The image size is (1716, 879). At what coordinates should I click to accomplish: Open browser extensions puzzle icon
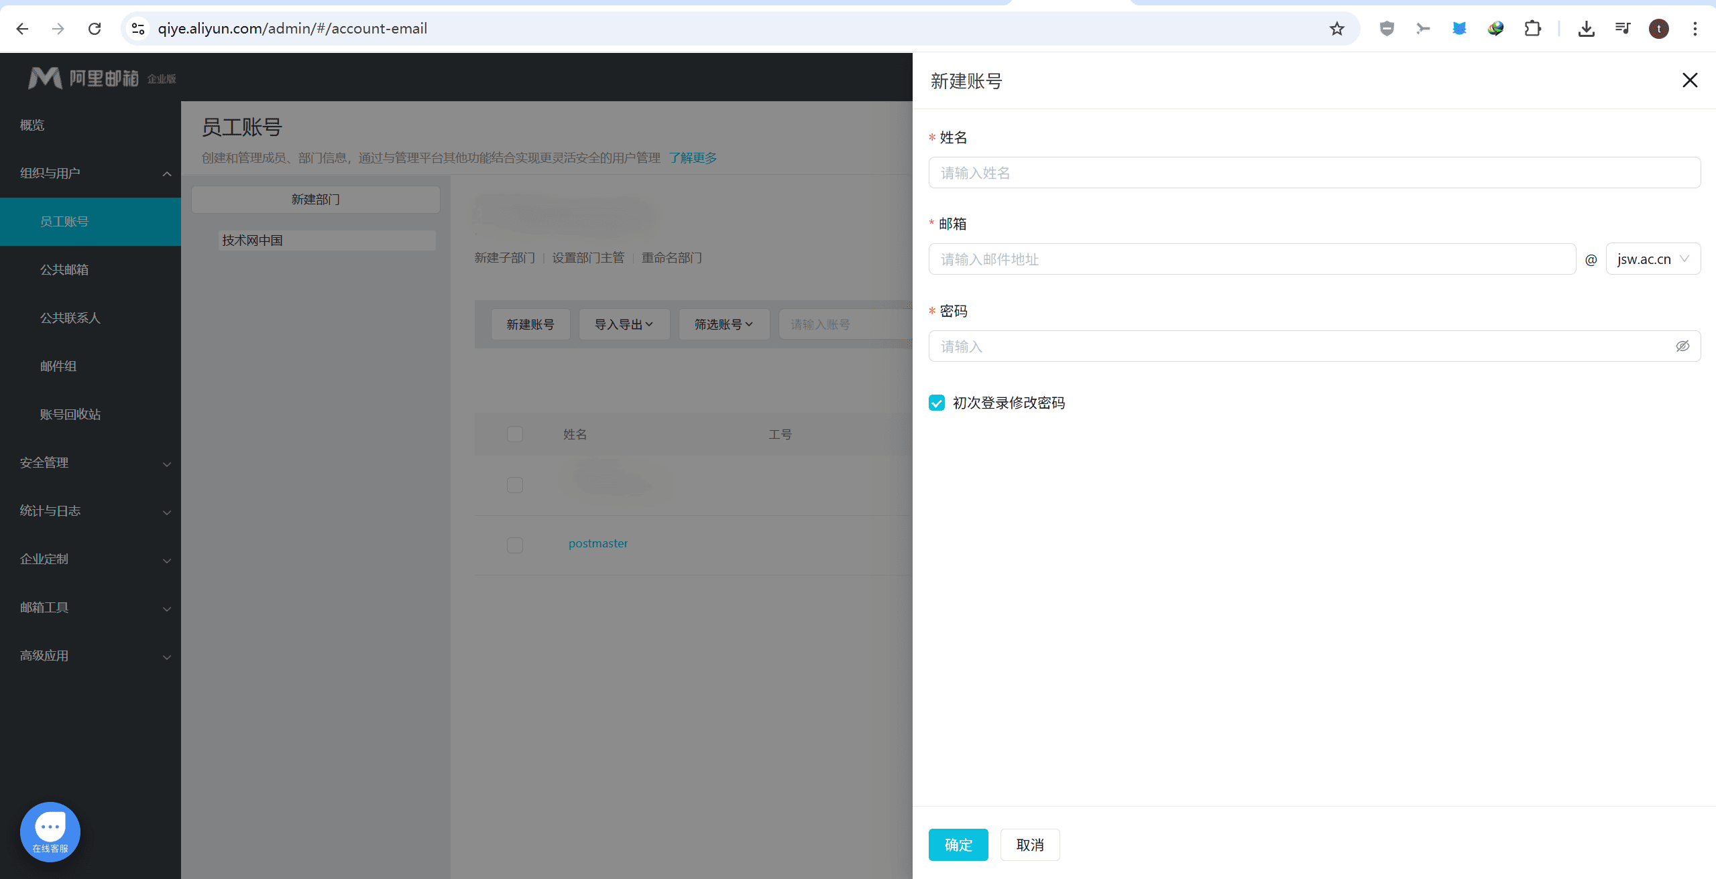(1532, 29)
